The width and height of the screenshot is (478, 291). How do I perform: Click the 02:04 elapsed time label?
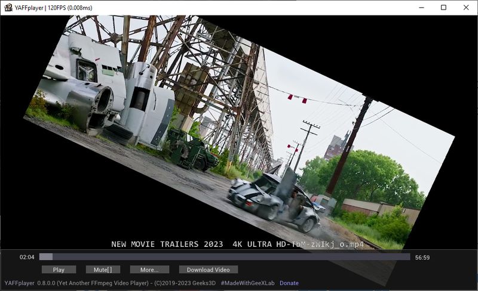27,257
